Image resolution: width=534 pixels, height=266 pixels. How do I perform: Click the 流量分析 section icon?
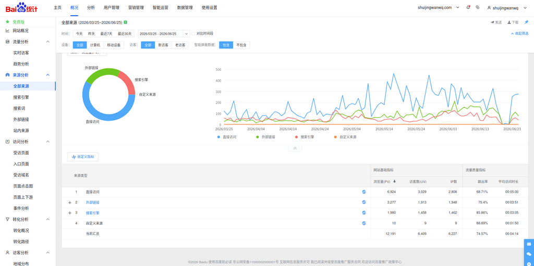[x=7, y=42]
